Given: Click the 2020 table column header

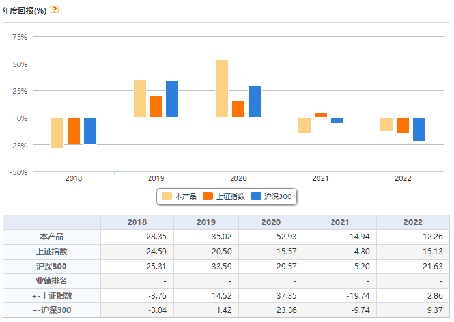Looking at the screenshot, I should click(x=271, y=222).
